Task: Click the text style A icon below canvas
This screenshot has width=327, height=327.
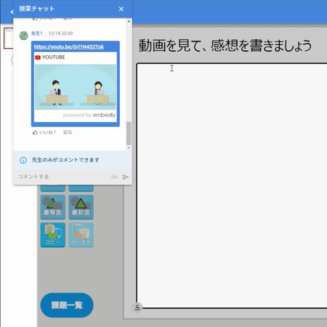Action: tap(137, 307)
